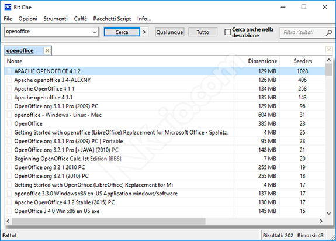
Task: Minimize the Bit Che window
Action: coord(283,7)
